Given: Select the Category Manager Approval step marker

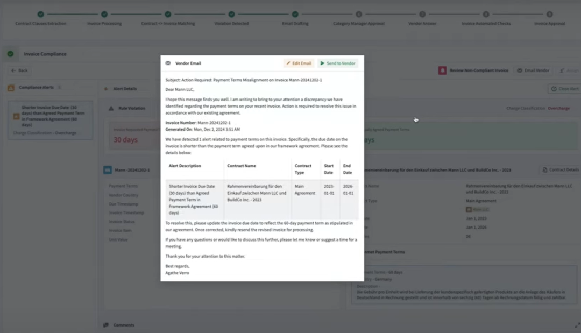Looking at the screenshot, I should [359, 14].
